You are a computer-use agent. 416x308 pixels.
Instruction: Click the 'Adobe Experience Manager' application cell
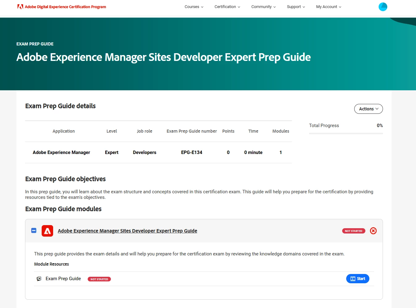pyautogui.click(x=61, y=152)
